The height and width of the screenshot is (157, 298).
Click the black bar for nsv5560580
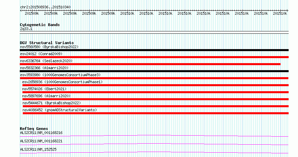[154, 50]
